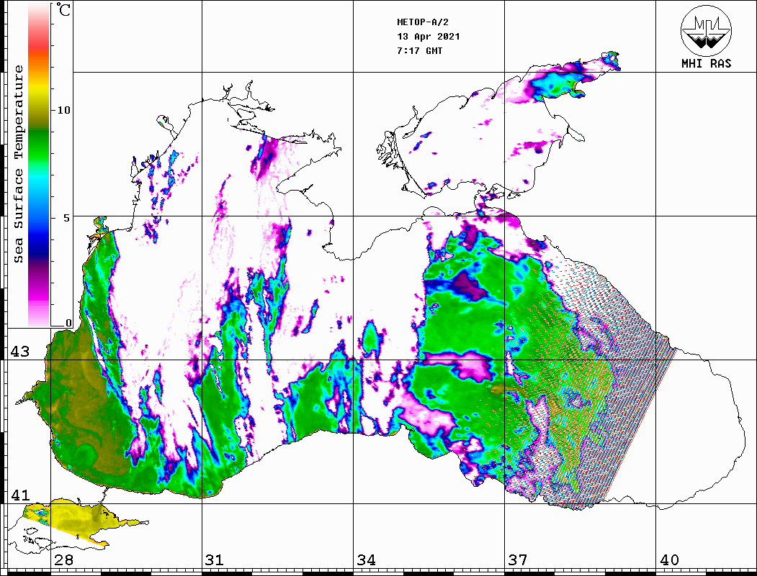Click longitude label '40'

[669, 560]
